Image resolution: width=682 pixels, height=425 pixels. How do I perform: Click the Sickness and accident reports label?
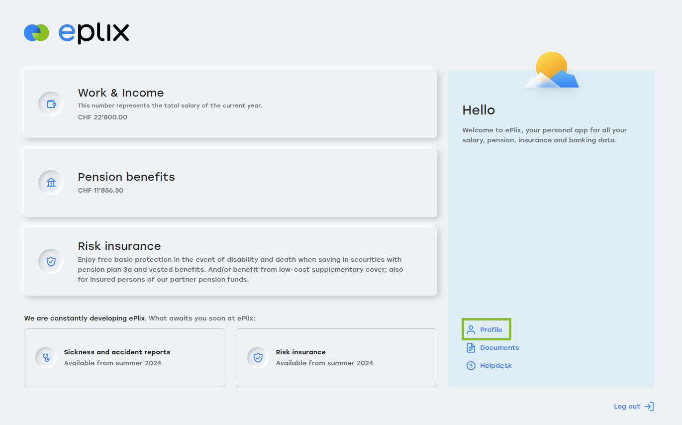pos(117,352)
